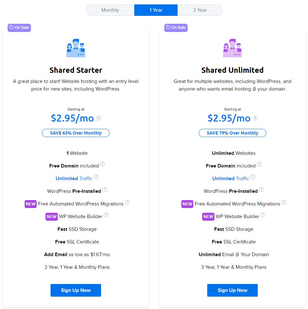The width and height of the screenshot is (308, 309).
Task: Click WP Website Builder help icon in Starter plan
Action: [x=106, y=215]
